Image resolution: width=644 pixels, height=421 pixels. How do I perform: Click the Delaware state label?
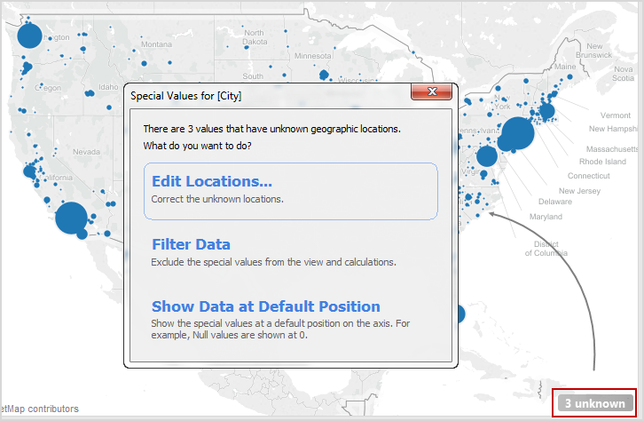555,202
